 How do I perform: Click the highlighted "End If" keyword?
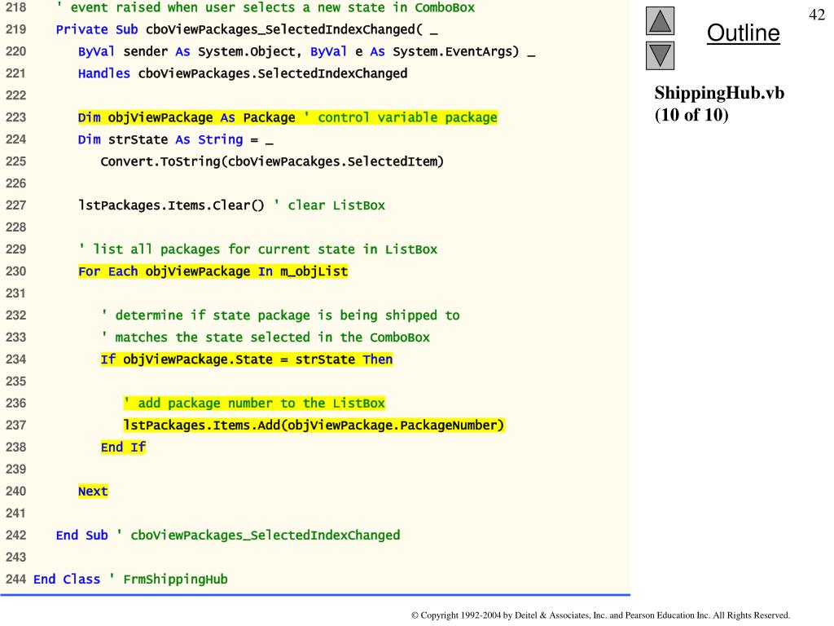123,447
